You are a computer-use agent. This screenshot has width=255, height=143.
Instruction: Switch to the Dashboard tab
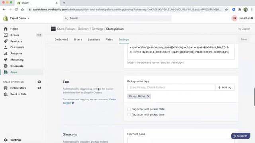coord(61,39)
